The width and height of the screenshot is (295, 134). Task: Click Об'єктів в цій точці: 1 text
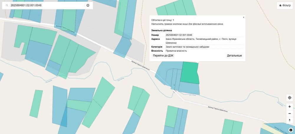coord(163,20)
